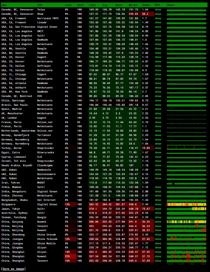This screenshot has height=272, width=210.
Task: Show MTR for Chicago Cogent row
Action: [x=158, y=74]
